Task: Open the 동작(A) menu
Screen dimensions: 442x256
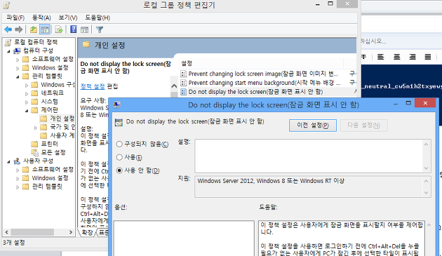Action: click(x=41, y=18)
